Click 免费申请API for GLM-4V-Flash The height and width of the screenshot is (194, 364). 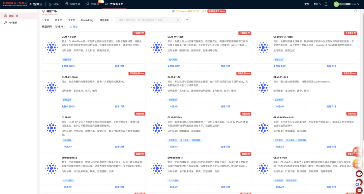(x=174, y=66)
